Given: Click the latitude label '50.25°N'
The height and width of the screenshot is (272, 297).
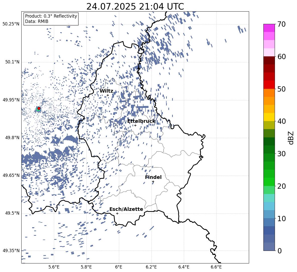Looking at the screenshot, I should (x=11, y=24).
